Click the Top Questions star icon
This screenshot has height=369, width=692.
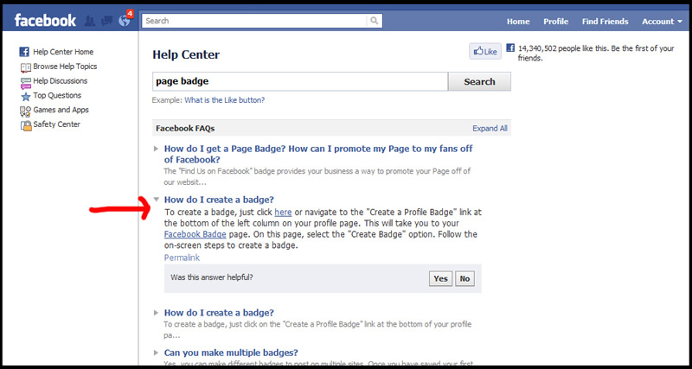[x=26, y=96]
